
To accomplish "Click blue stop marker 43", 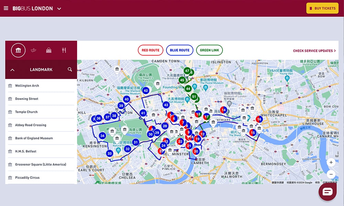I will point(166,105).
